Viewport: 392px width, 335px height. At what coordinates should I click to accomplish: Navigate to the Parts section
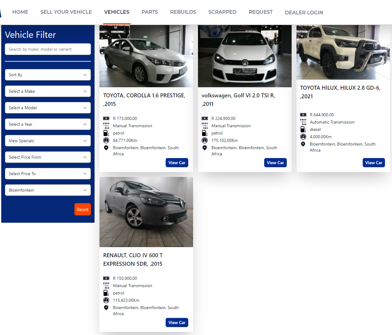point(150,12)
